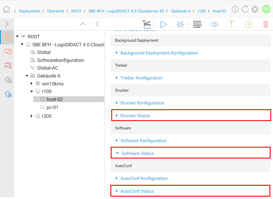Expand the sidebar with right chevron
This screenshot has width=273, height=199.
coord(7,24)
